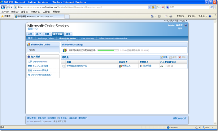This screenshot has width=218, height=131.
Task: Click the Home icon in command bar
Action: [152, 16]
